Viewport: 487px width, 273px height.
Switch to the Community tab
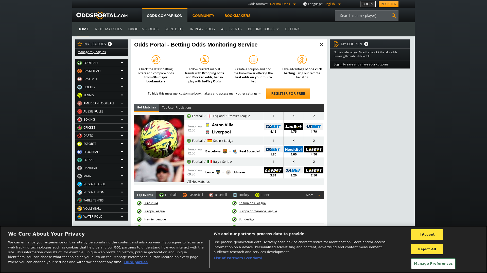coord(203,16)
